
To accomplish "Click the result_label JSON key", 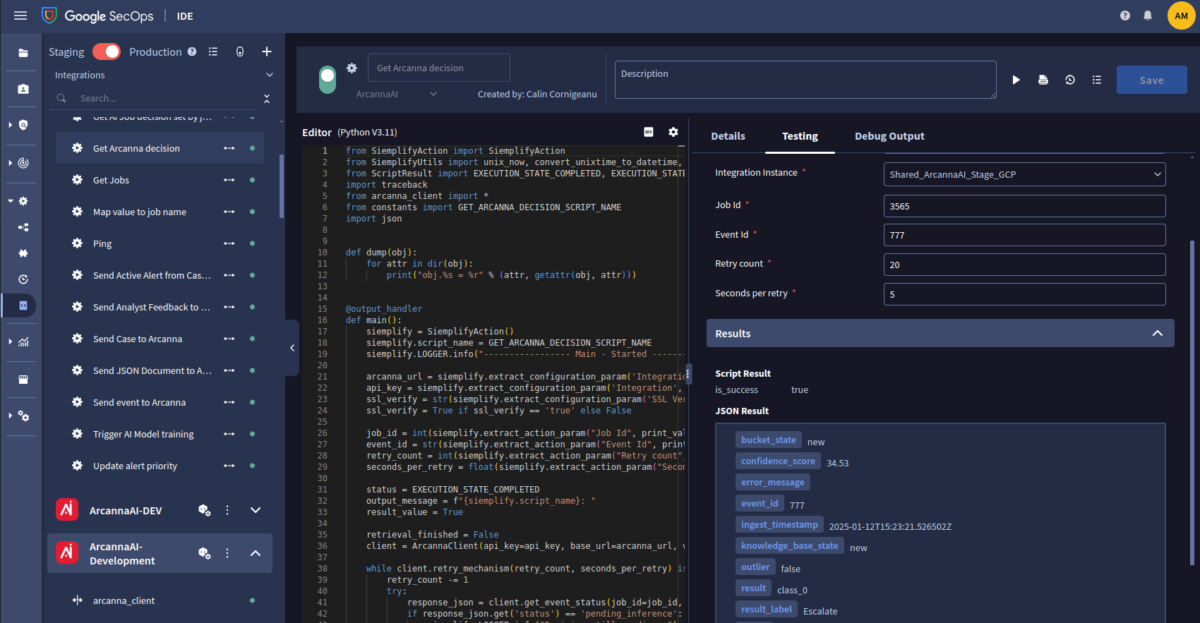I will [x=767, y=609].
